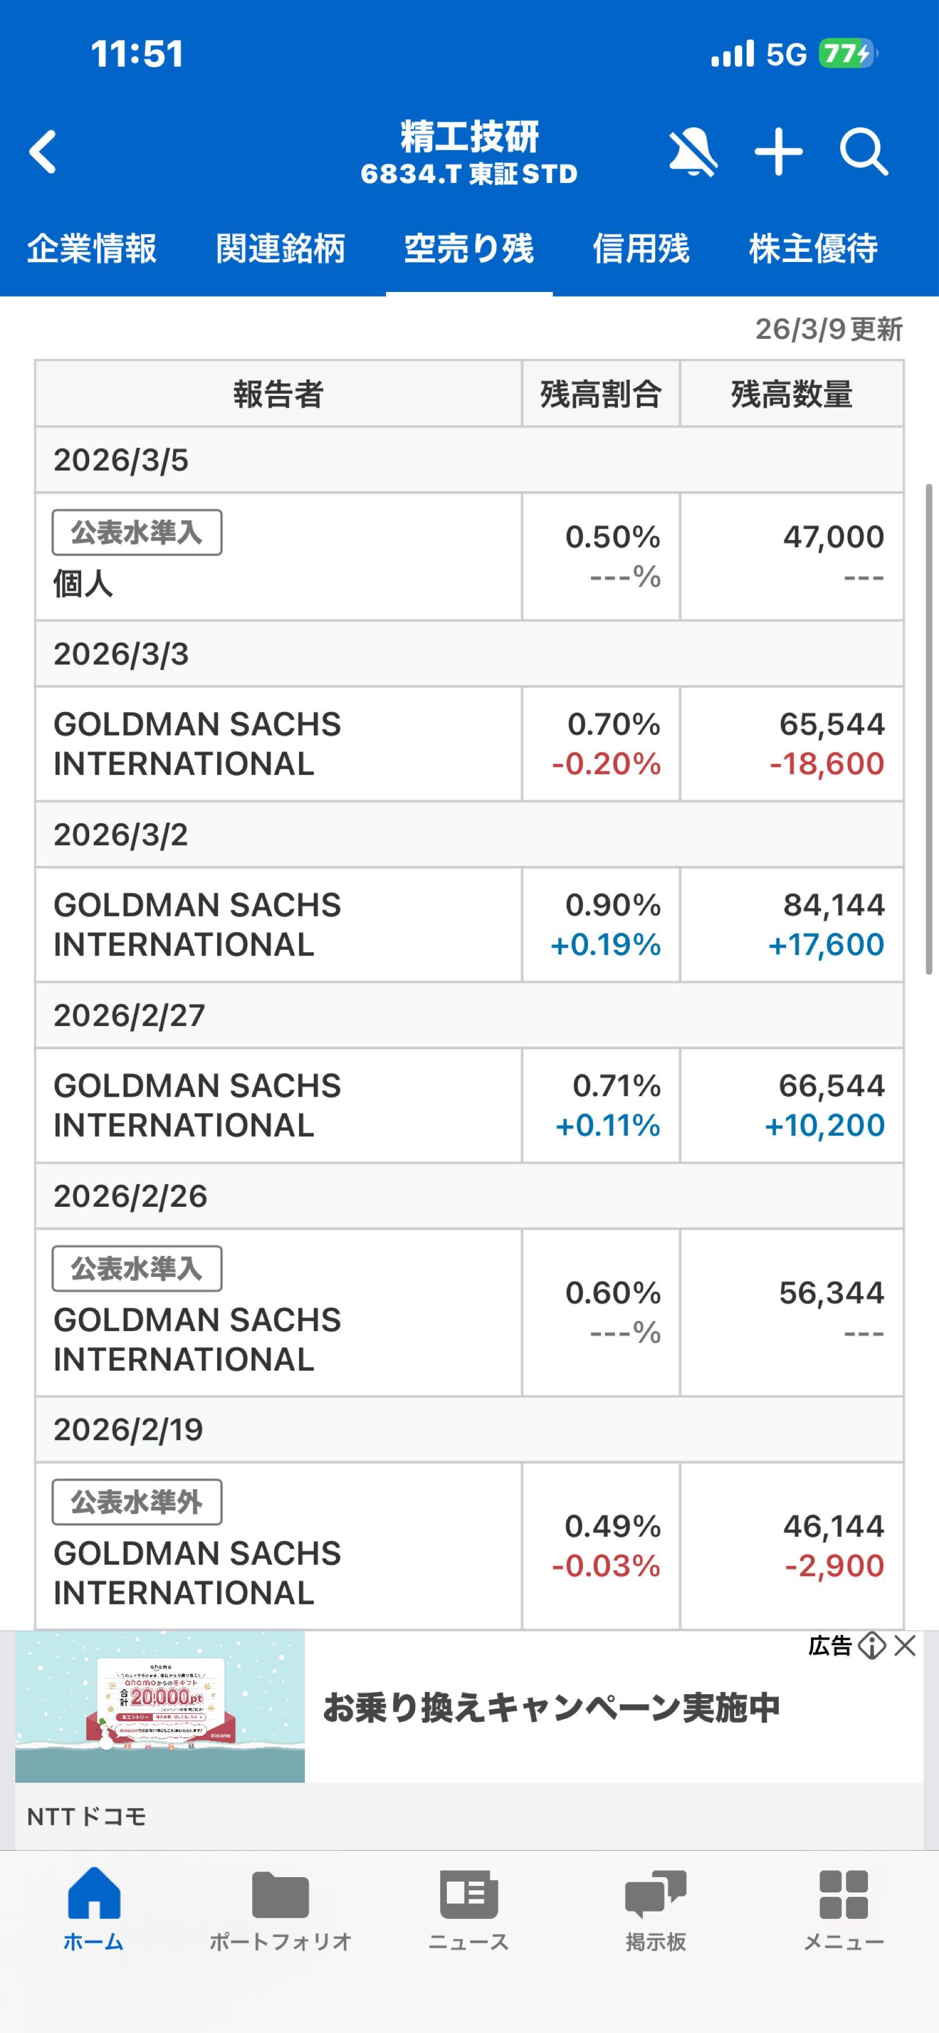Open the 株主優待 tab
939x2033 pixels.
click(813, 248)
